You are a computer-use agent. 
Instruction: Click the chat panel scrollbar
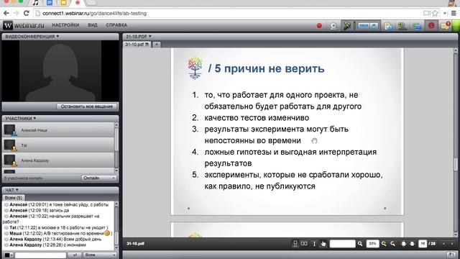click(x=116, y=226)
